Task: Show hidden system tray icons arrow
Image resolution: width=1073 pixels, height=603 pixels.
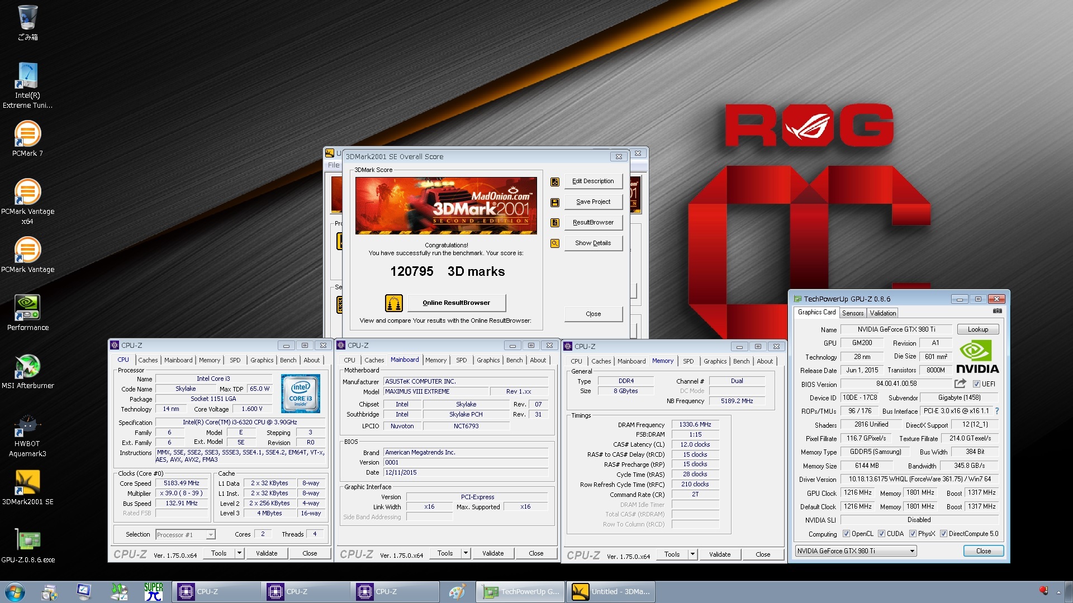Action: tap(1058, 592)
